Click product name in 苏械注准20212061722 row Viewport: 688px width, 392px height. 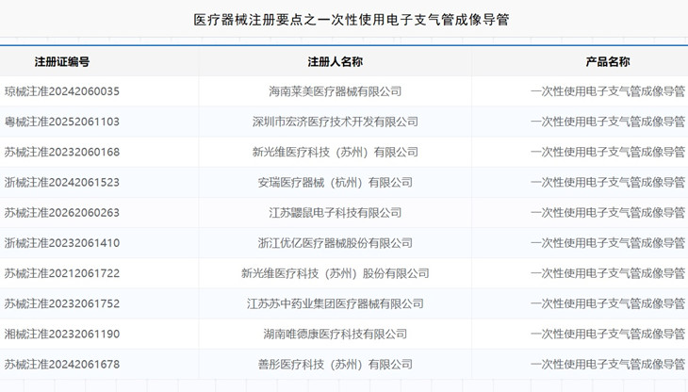[x=608, y=273]
